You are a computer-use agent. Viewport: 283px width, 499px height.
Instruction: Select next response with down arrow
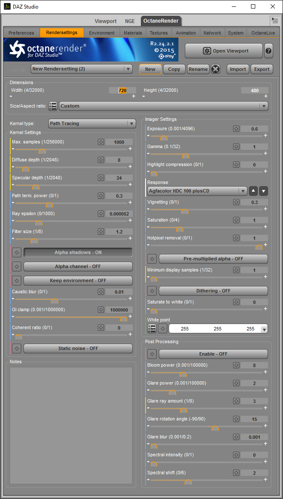pos(264,191)
